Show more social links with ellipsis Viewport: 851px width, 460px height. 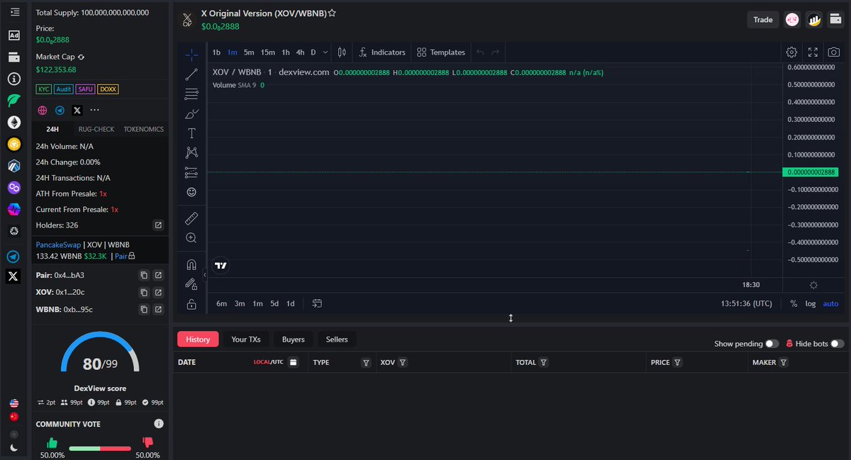(94, 111)
